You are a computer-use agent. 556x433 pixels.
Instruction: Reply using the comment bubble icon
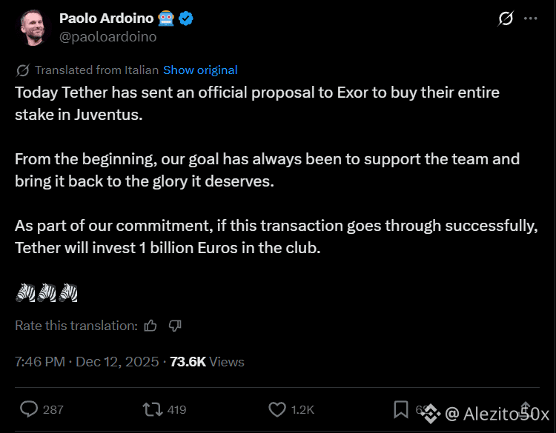click(x=29, y=409)
